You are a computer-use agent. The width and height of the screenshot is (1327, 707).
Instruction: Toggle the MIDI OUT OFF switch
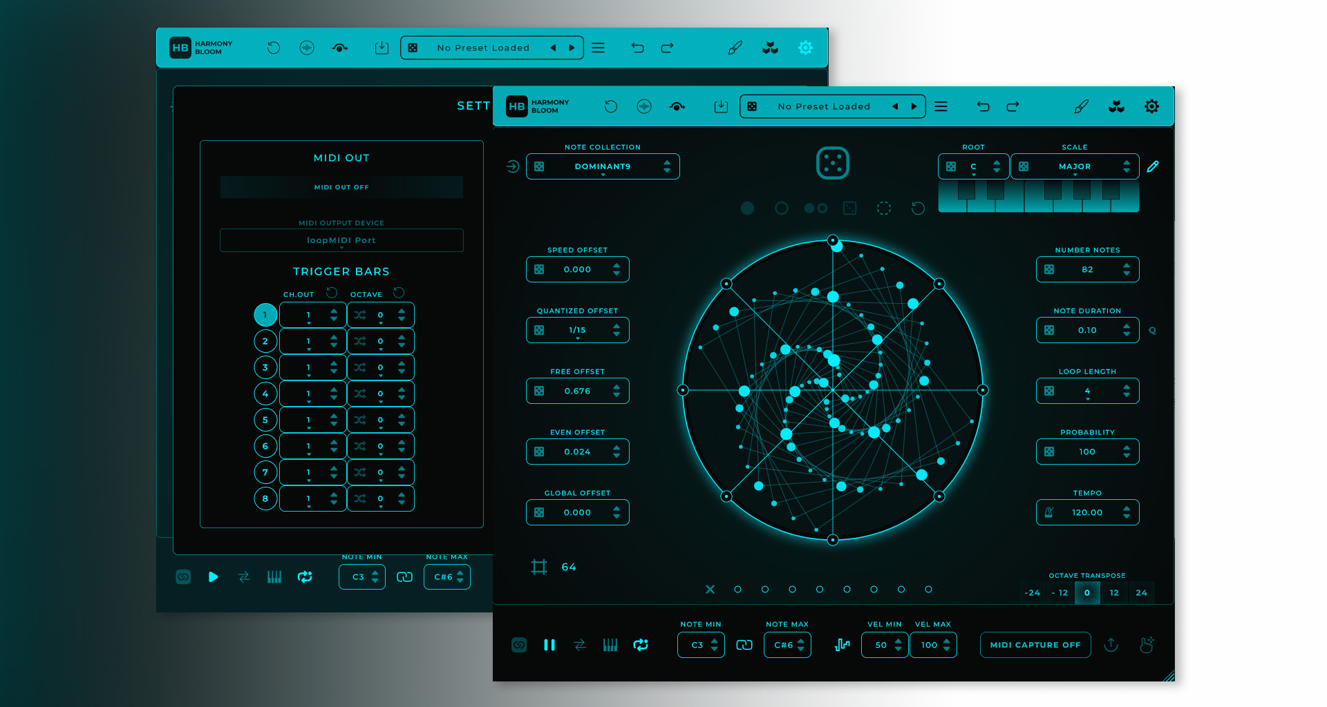pyautogui.click(x=341, y=186)
